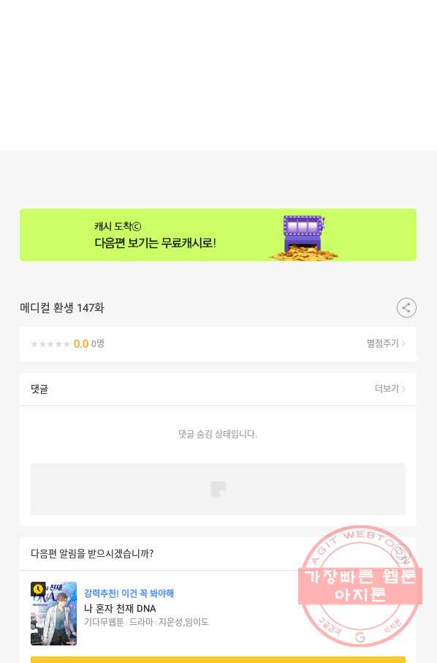Click the gray five-star rating icons

(x=50, y=344)
